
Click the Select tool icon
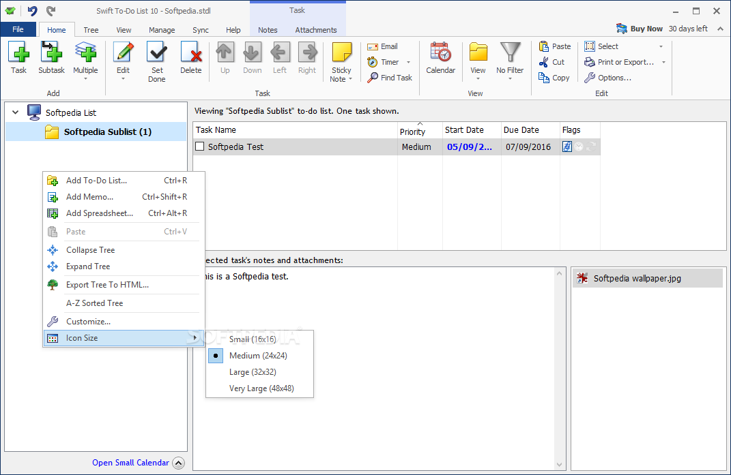tap(601, 46)
